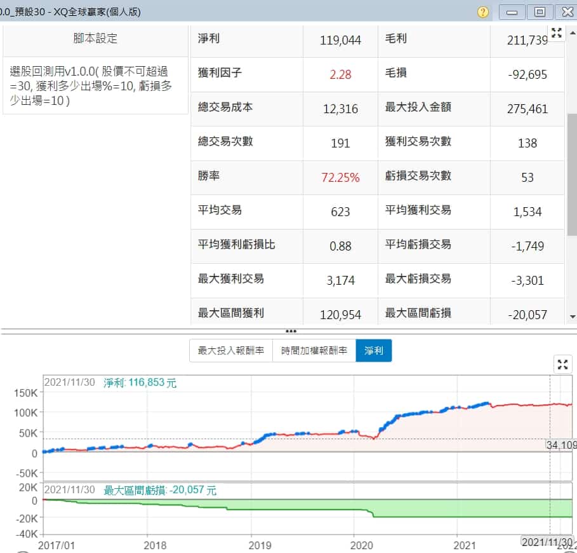577x553 pixels.
Task: Expand the net profit chart to fullscreen
Action: tap(563, 364)
